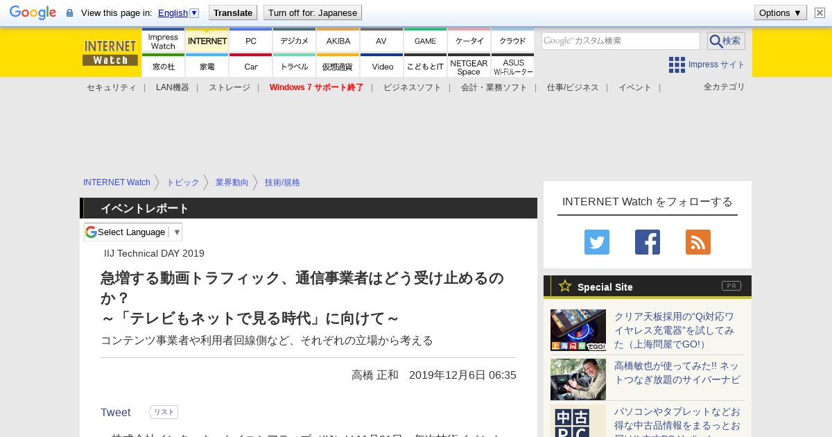Open 全カテゴリ list
The width and height of the screenshot is (832, 437).
tap(725, 87)
